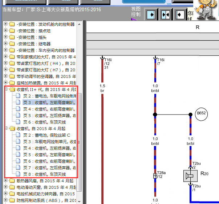Expand 安装位置：接点地 folder
Image resolution: width=219 pixels, height=204 pixels.
(x=5, y=30)
